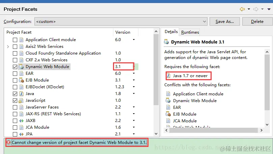
Task: Open EAR version 6.0 dropdown
Action: (134, 73)
